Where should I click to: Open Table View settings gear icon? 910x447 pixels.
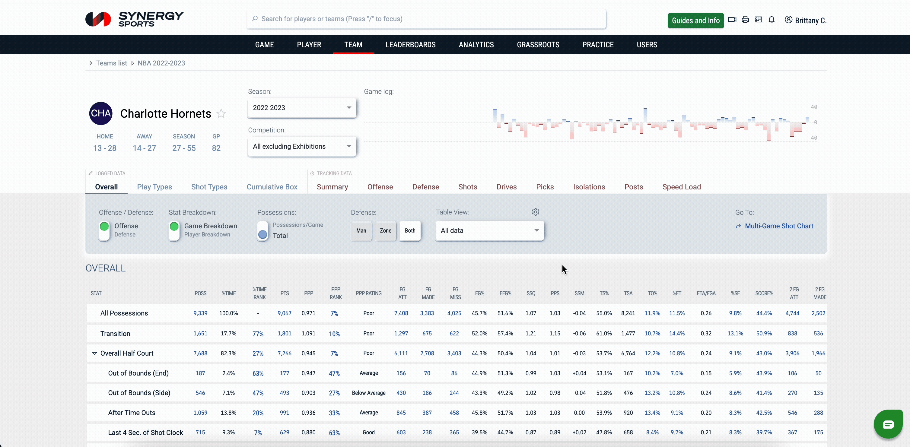(x=535, y=212)
